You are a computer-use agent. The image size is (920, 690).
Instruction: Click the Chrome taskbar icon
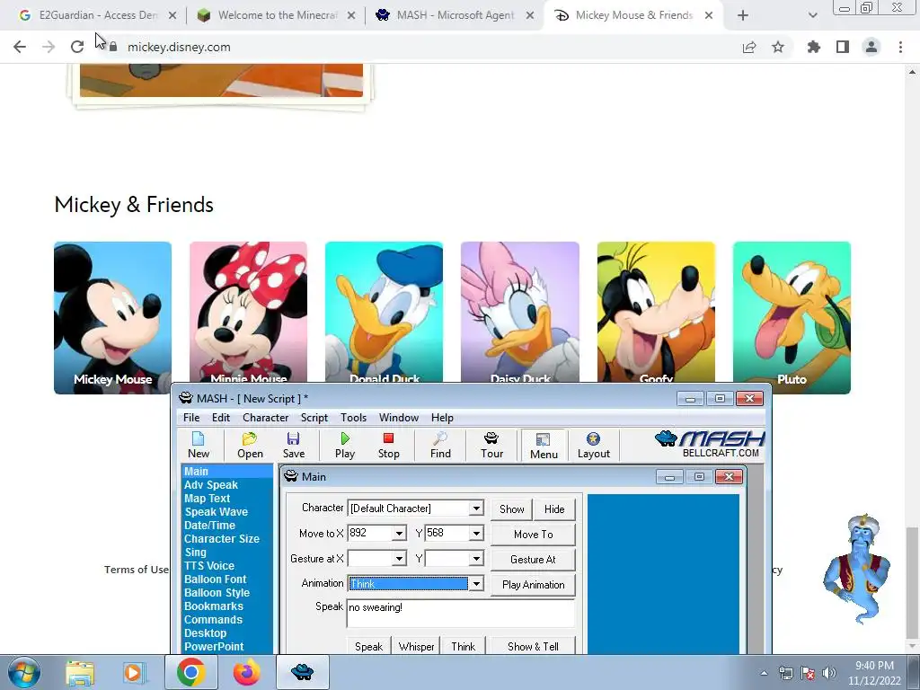point(191,672)
